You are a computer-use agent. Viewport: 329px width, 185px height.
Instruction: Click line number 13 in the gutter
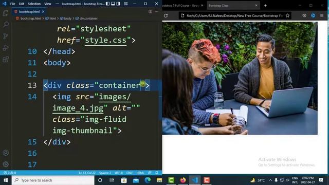click(32, 85)
